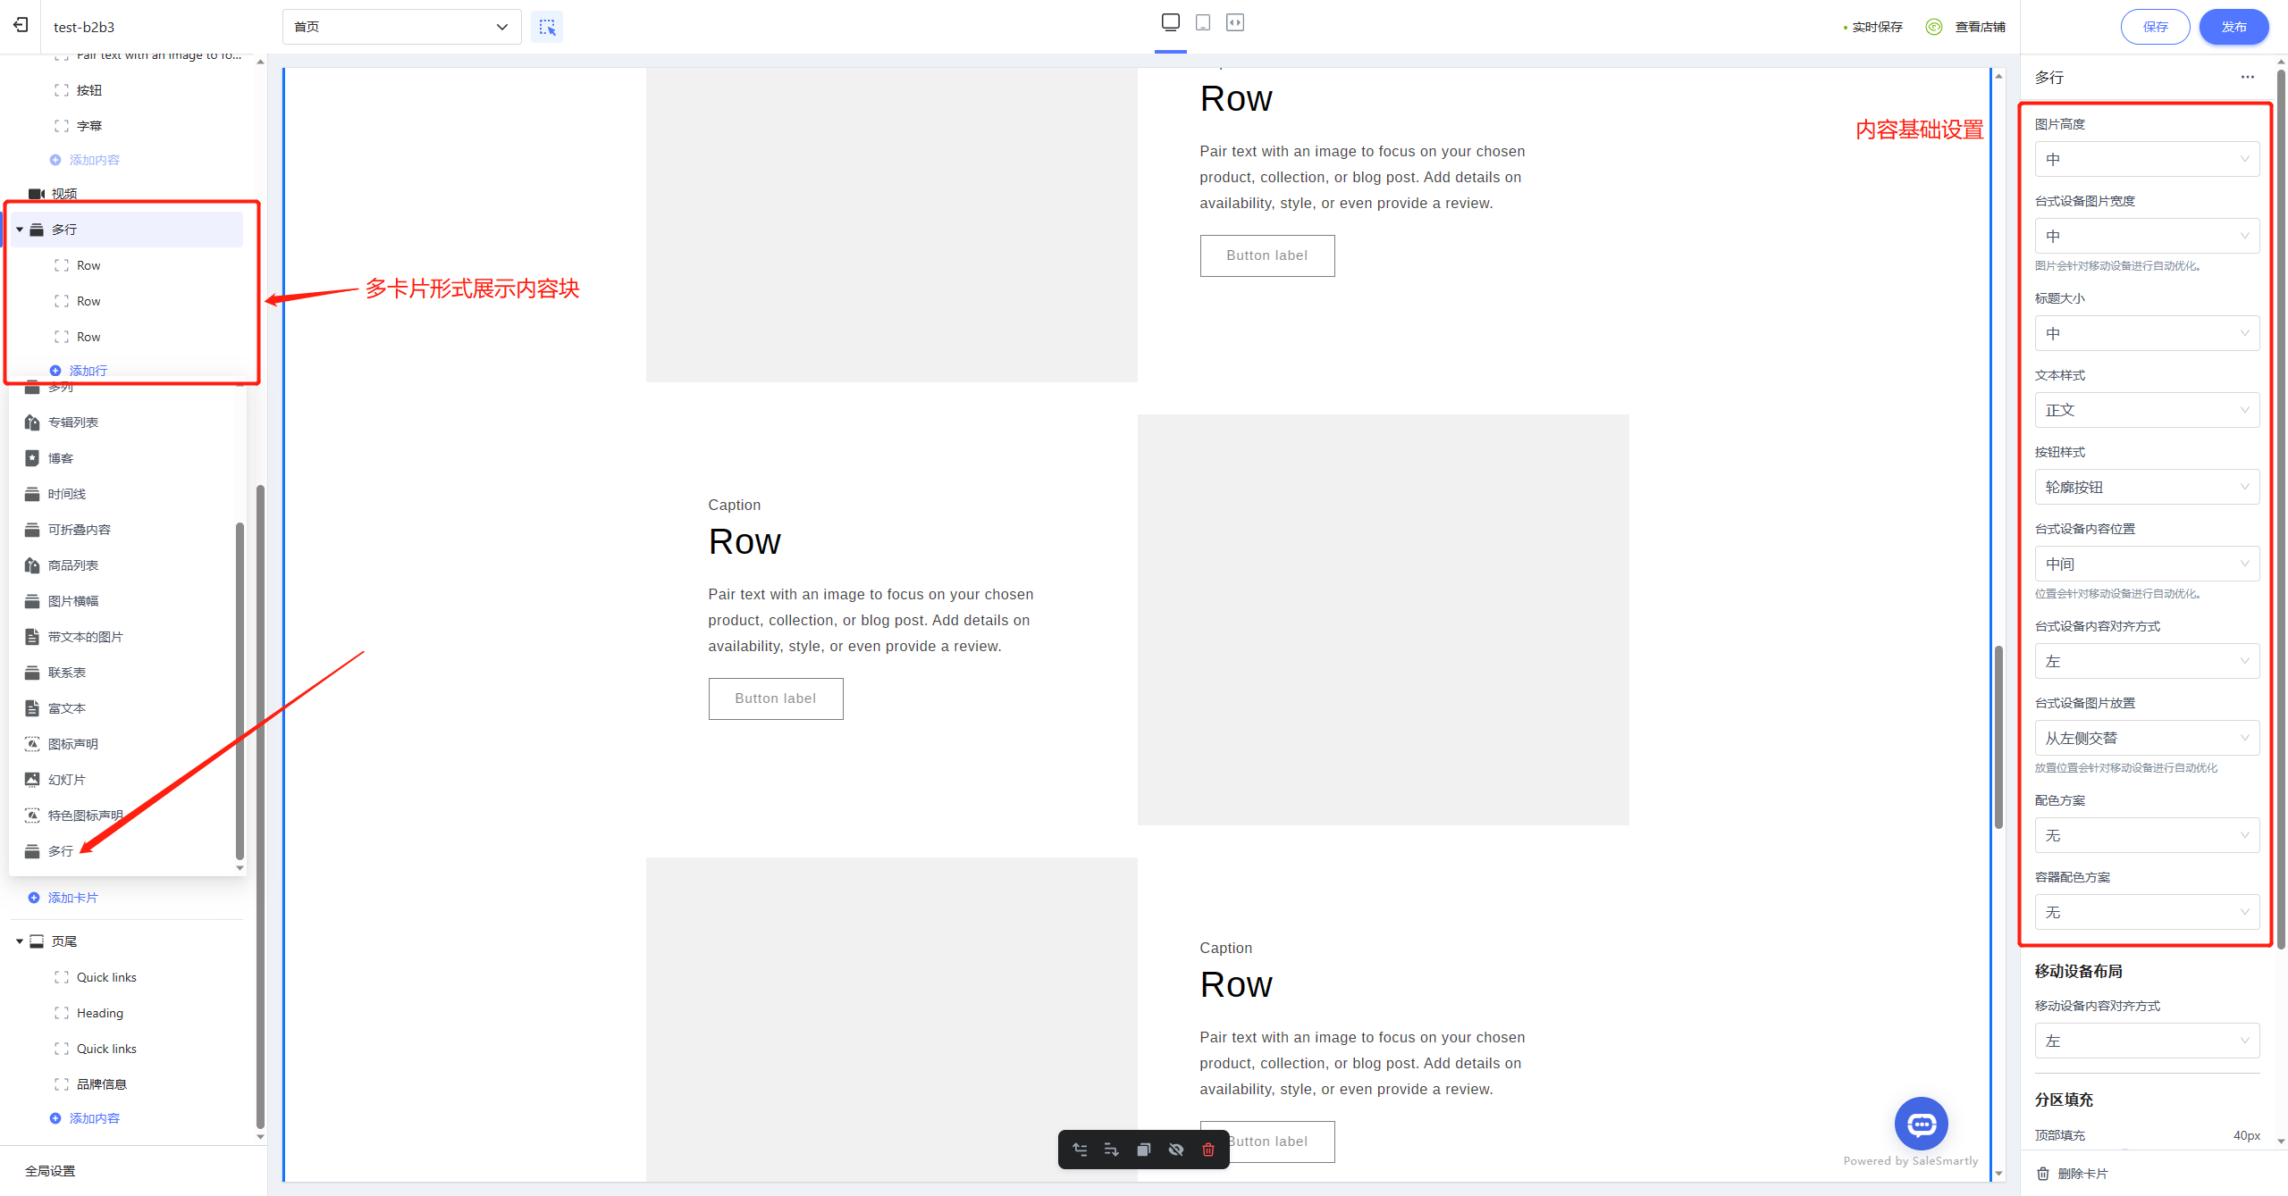The width and height of the screenshot is (2288, 1196).
Task: Open 全局设置 at sidebar bottom
Action: (x=50, y=1171)
